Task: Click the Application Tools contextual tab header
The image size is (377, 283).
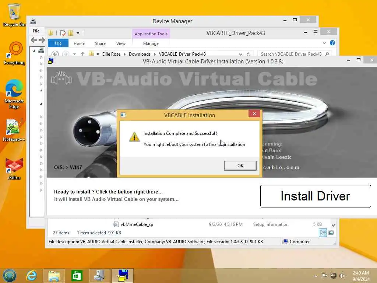Action: 151,34
